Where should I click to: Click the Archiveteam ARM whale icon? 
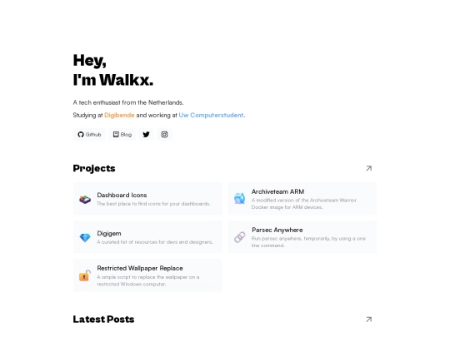pyautogui.click(x=240, y=198)
